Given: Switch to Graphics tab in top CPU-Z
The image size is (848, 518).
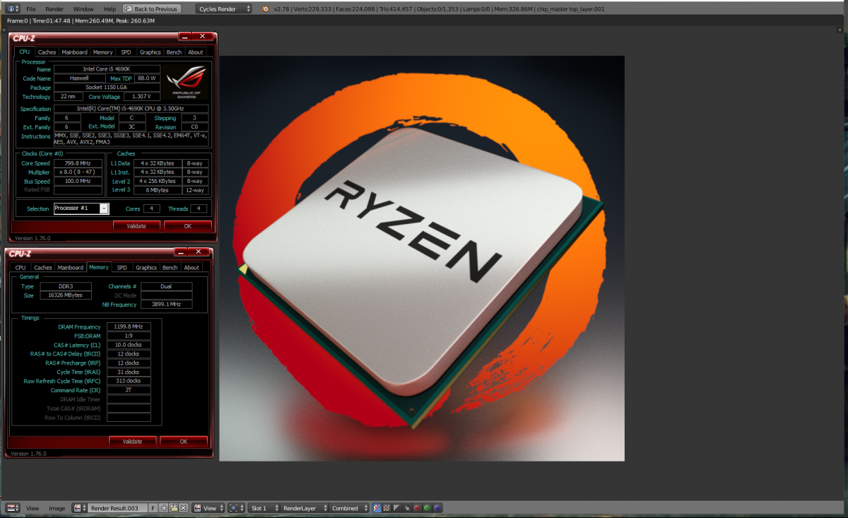Looking at the screenshot, I should point(150,52).
